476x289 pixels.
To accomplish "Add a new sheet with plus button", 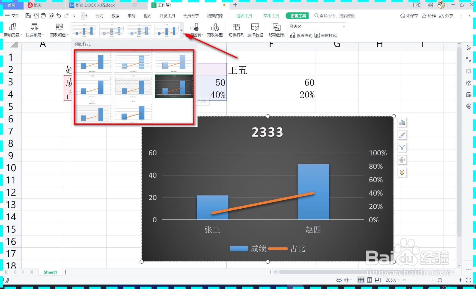I will 66,272.
